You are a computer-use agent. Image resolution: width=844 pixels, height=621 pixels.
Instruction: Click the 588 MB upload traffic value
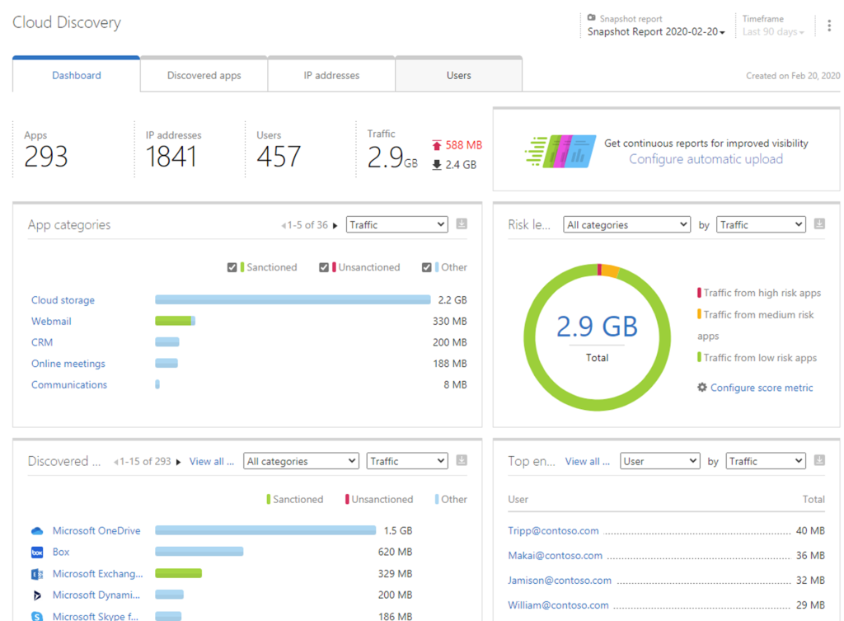(463, 145)
